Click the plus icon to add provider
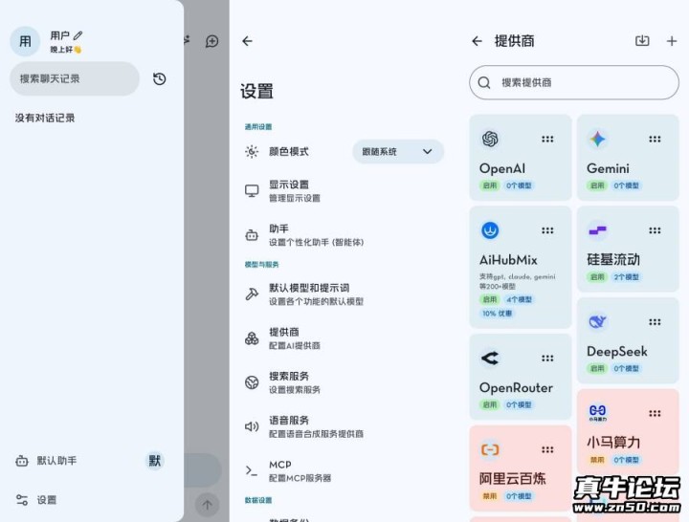Screen dimensions: 689x522 point(671,41)
